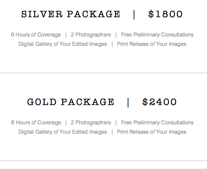Viewport: 207px width, 169px height.
Task: Select the 8 Hours of Coverage text
Action: (36, 123)
